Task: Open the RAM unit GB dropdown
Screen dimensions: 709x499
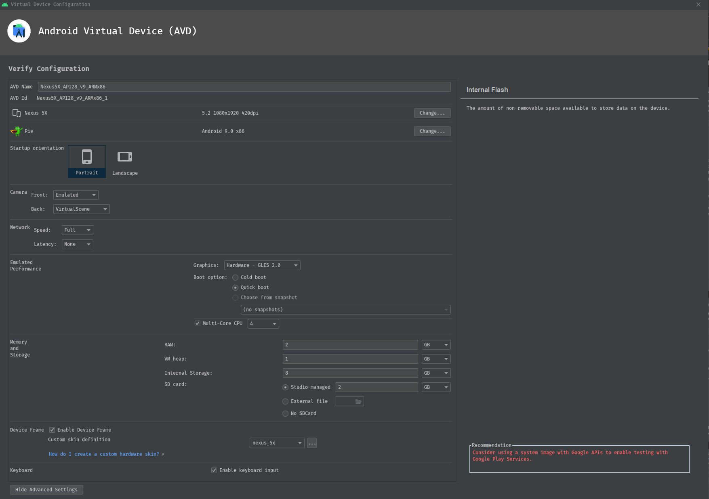Action: point(436,345)
